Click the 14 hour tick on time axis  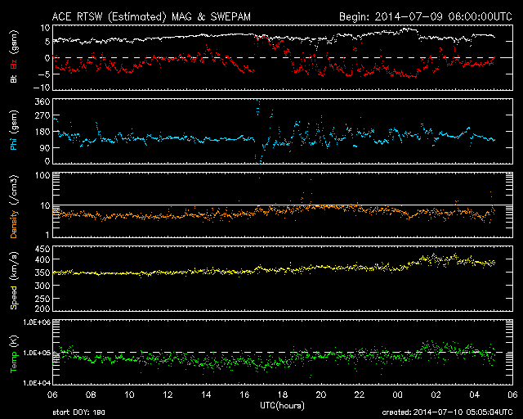coord(206,394)
